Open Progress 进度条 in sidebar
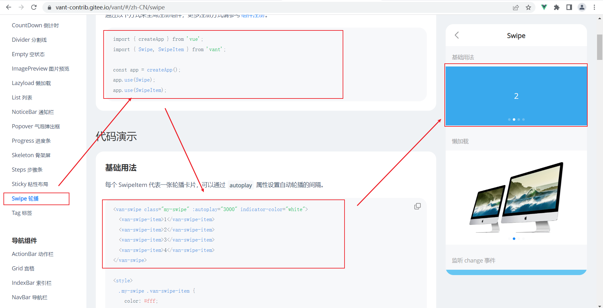Screen dimensions: 603x308 31,141
